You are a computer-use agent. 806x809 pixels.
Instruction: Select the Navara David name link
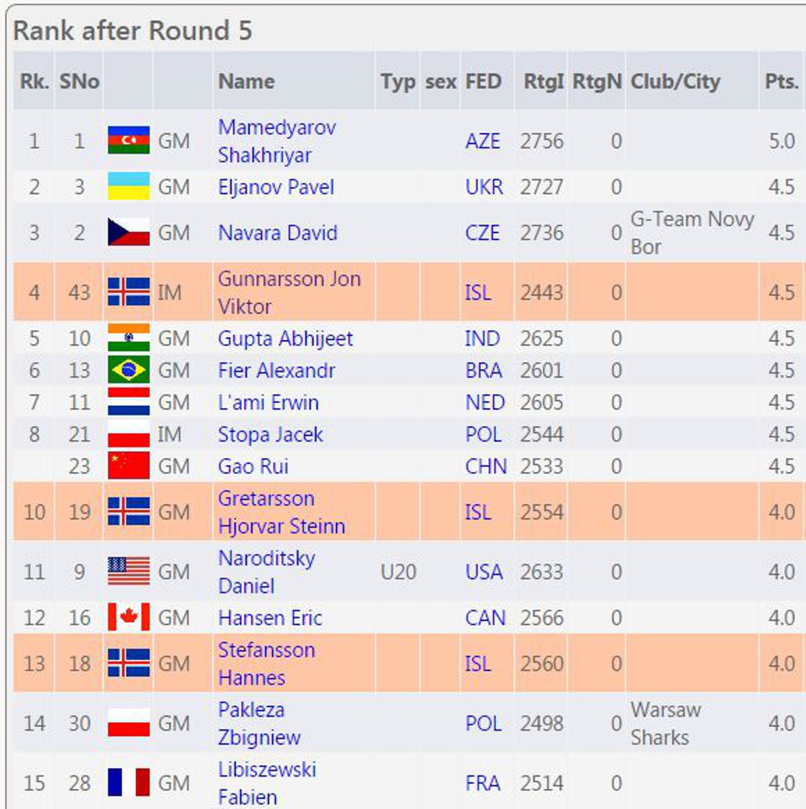[278, 233]
